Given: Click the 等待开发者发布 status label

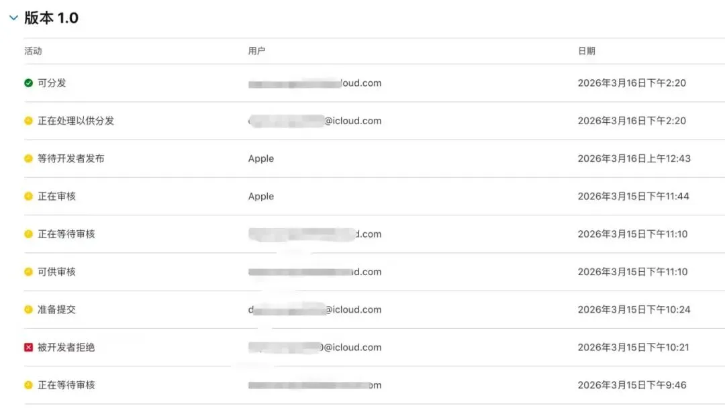Looking at the screenshot, I should pos(70,159).
